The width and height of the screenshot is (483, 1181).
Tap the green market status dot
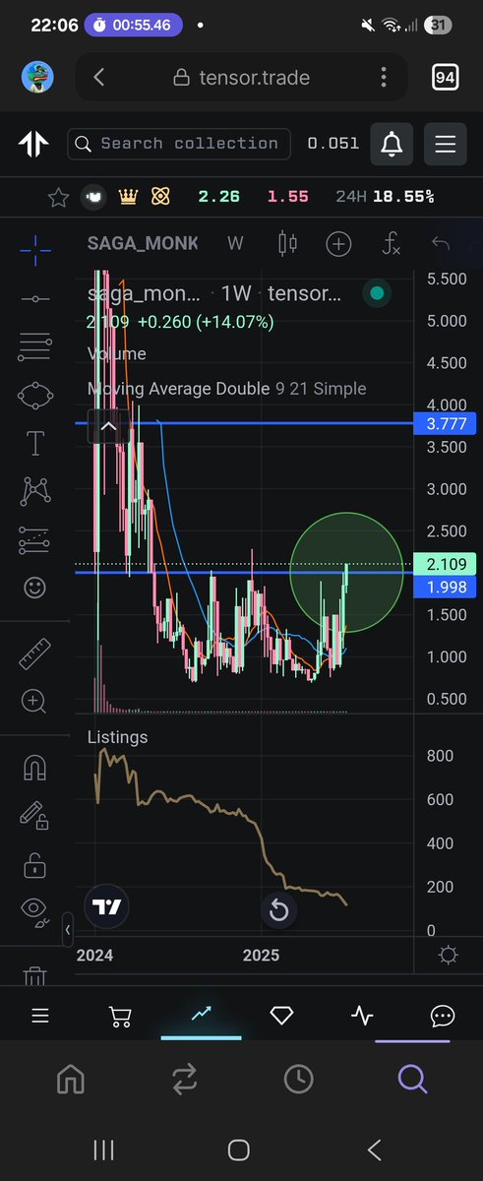click(x=375, y=292)
